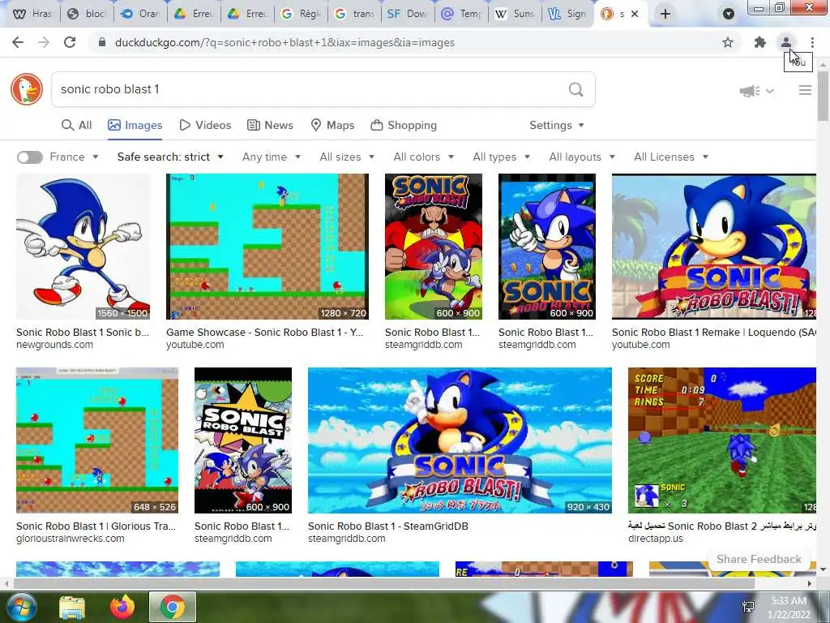The width and height of the screenshot is (830, 623).
Task: Open newgrounds.com source link
Action: click(x=54, y=345)
